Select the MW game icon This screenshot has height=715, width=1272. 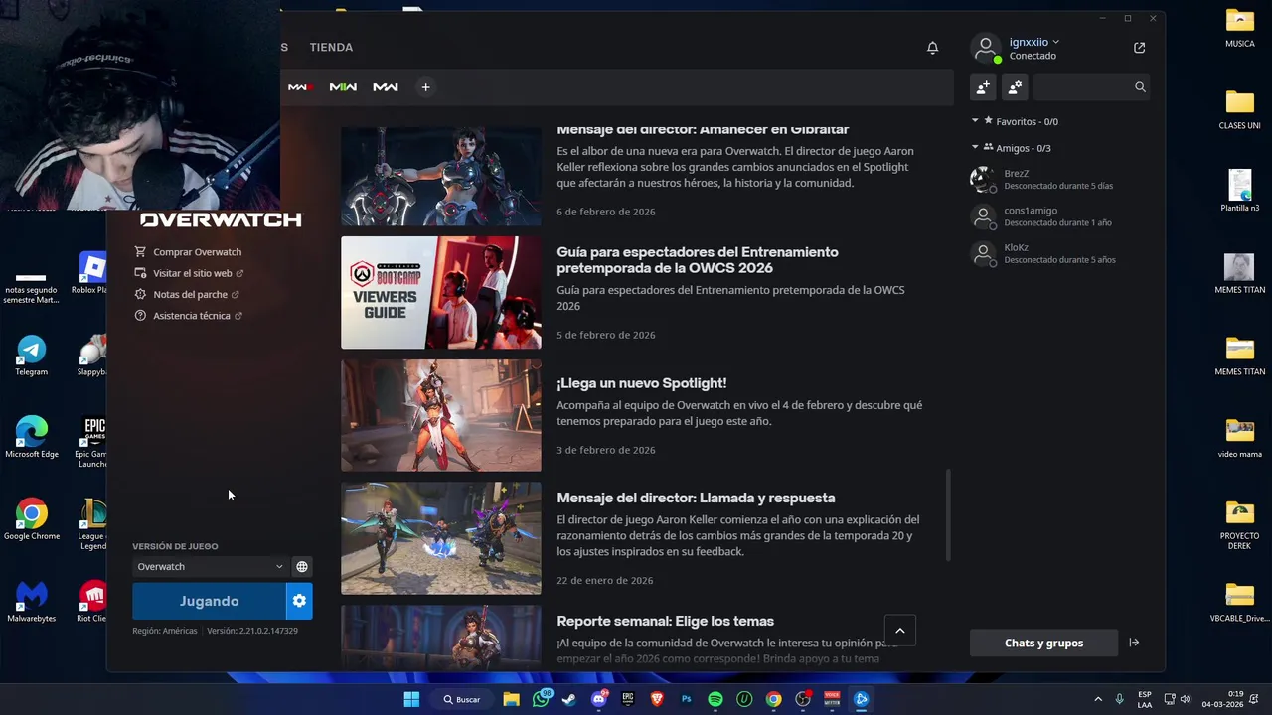386,87
